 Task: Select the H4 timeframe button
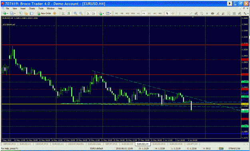[x=144, y=14]
